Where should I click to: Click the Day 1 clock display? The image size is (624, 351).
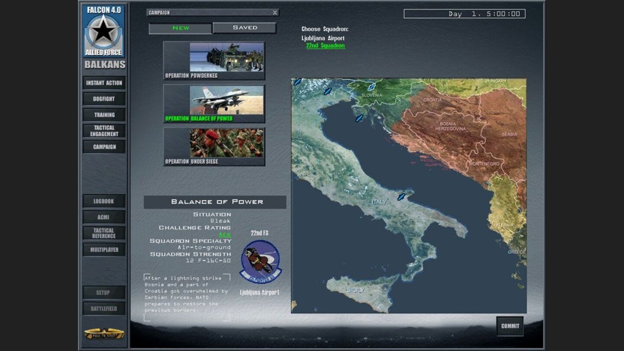[465, 14]
